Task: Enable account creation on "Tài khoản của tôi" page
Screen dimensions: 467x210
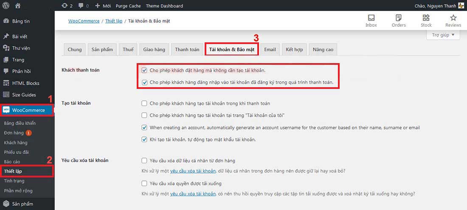Action: pyautogui.click(x=144, y=115)
